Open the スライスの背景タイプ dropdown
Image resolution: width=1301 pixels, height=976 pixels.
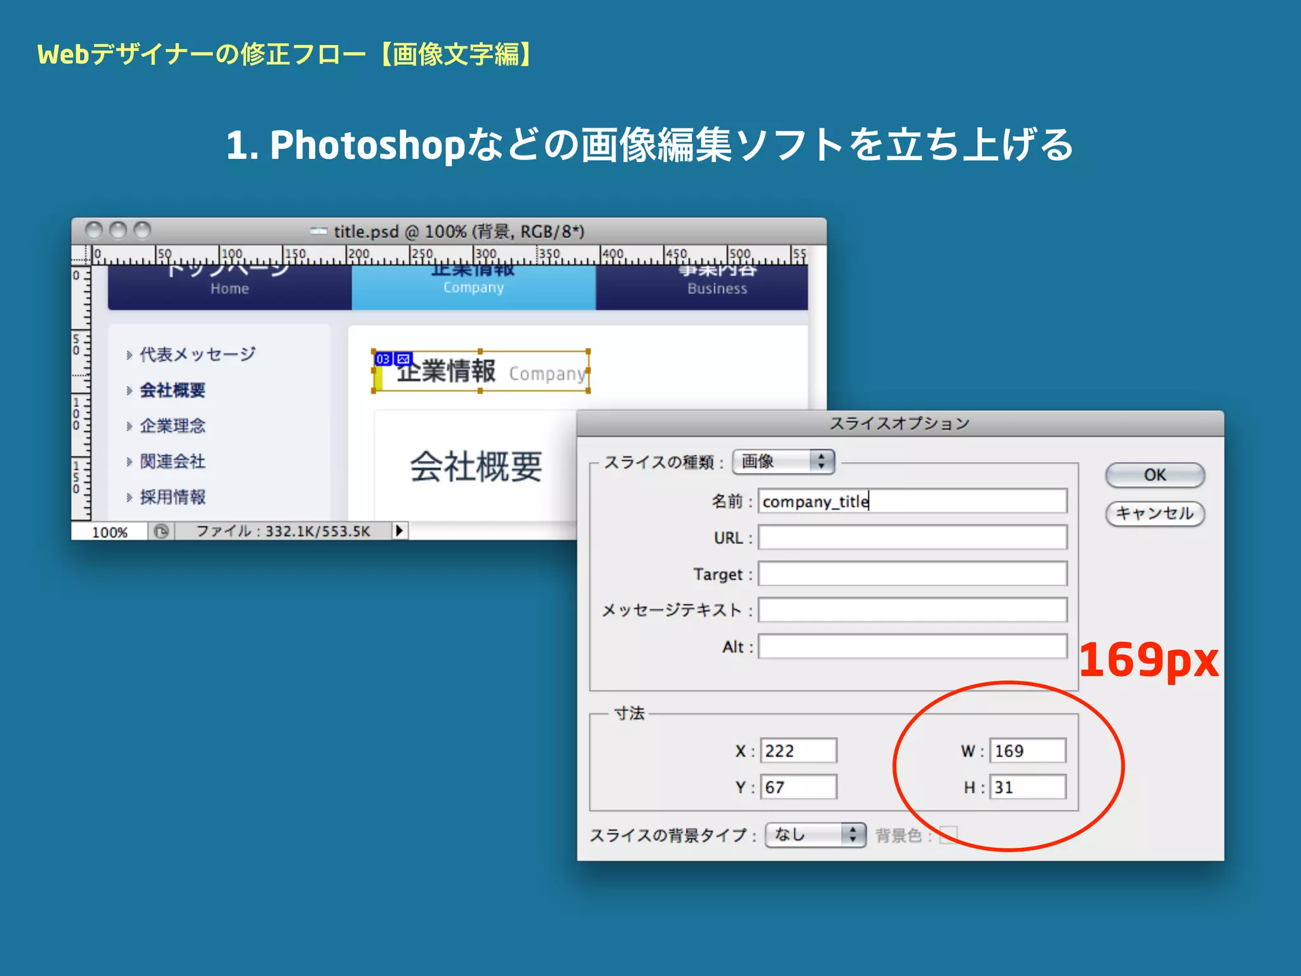click(816, 834)
